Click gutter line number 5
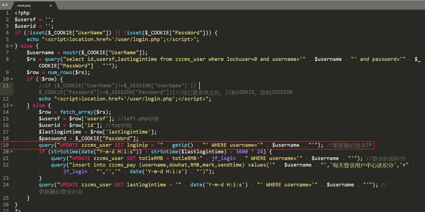 (7, 39)
